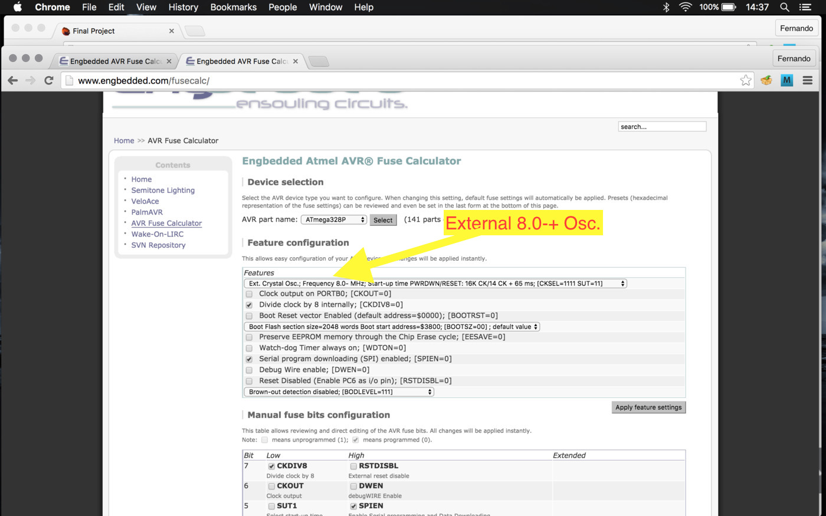Viewport: 826px width, 516px height.
Task: Uncheck Divide clock by 8 internally
Action: [x=249, y=305]
